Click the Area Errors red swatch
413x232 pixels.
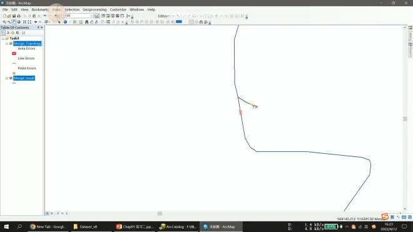click(x=14, y=53)
